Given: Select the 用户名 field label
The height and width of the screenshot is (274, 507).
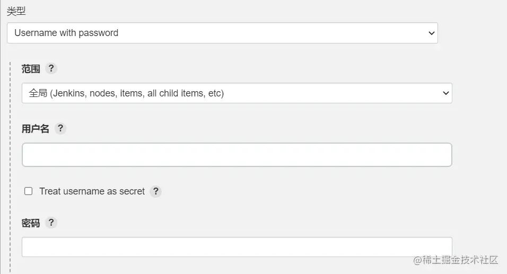Looking at the screenshot, I should click(x=35, y=129).
